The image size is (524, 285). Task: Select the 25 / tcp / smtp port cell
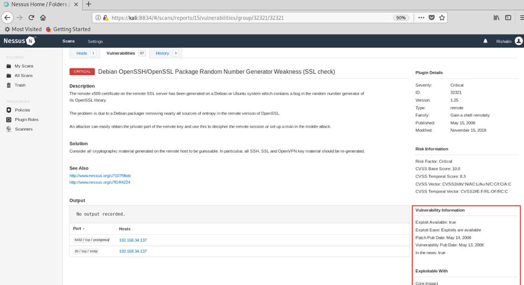coord(86,251)
